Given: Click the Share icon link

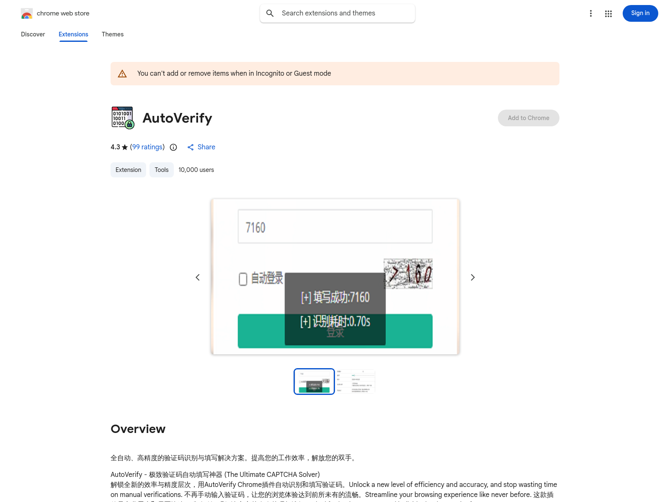Looking at the screenshot, I should (201, 147).
